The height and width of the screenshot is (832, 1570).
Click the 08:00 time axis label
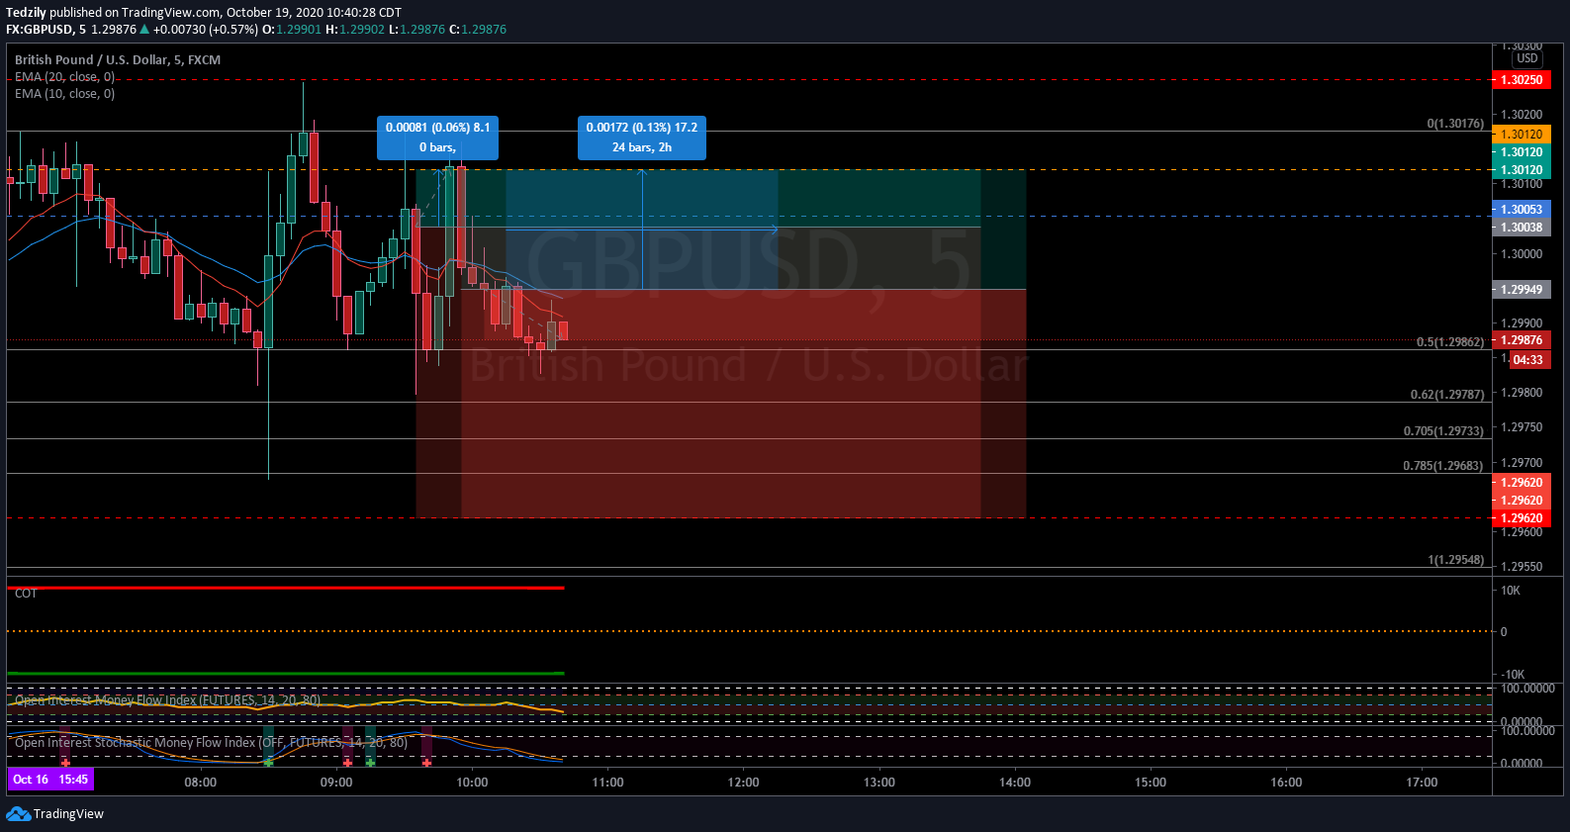(201, 783)
